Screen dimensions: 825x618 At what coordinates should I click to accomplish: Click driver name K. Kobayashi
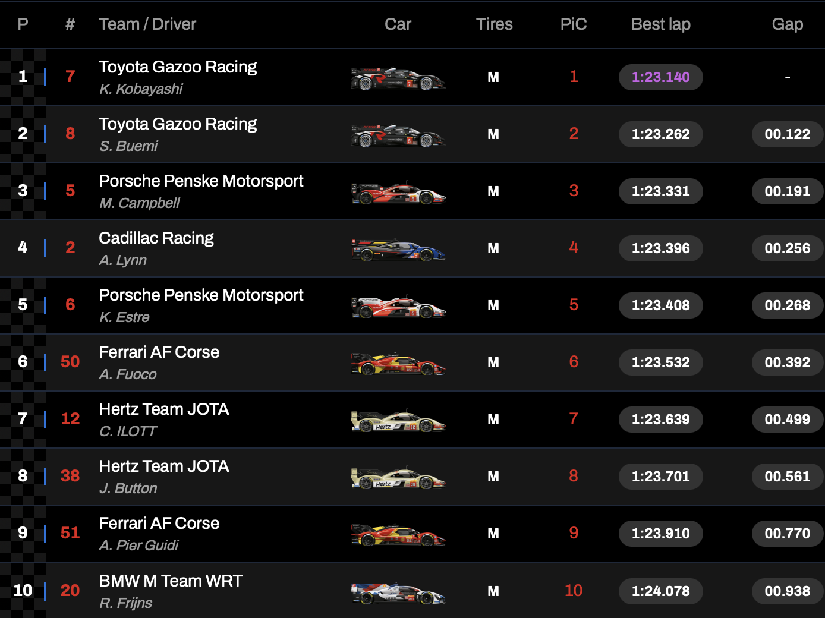141,89
